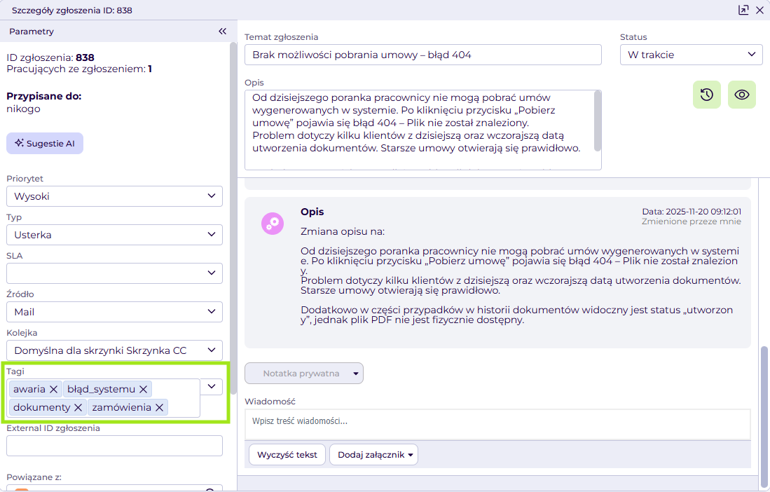Open the Priorytet dropdown set to Wysoki
This screenshot has width=770, height=492.
coord(114,196)
